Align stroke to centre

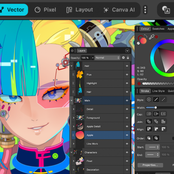pos(149,129)
